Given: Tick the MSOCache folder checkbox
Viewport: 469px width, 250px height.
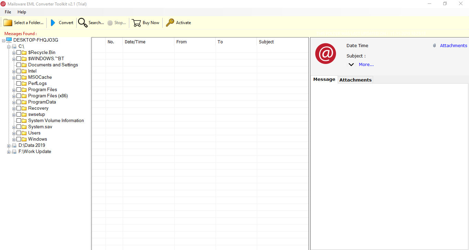Looking at the screenshot, I should (x=19, y=77).
